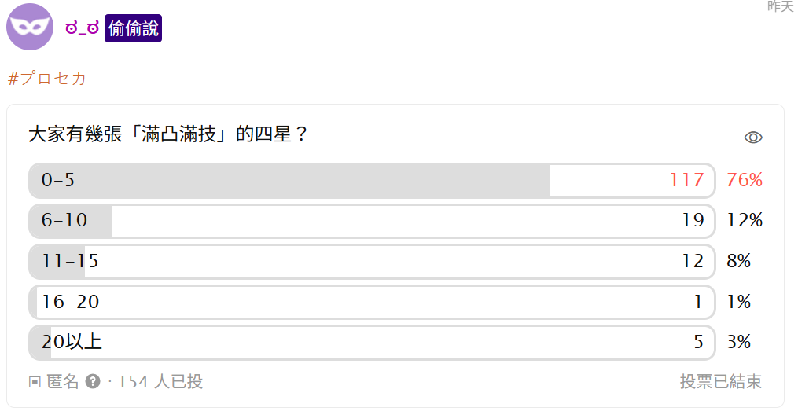Click the purple mask avatar icon

click(x=30, y=27)
